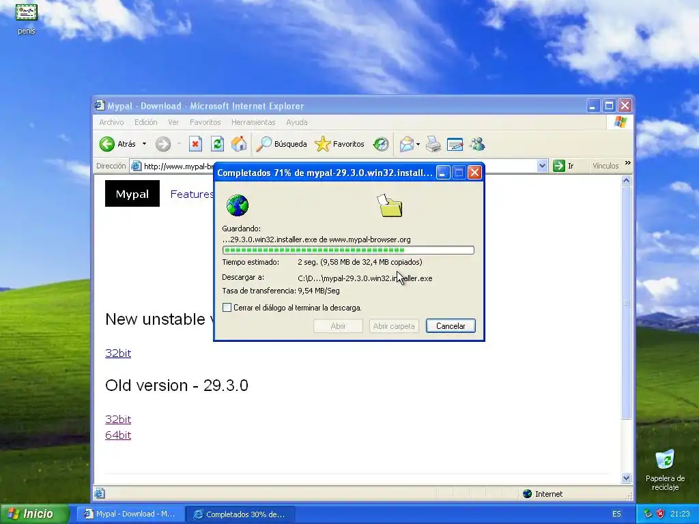Click the Edit page icon in toolbar
This screenshot has width=699, height=524.
pyautogui.click(x=455, y=144)
